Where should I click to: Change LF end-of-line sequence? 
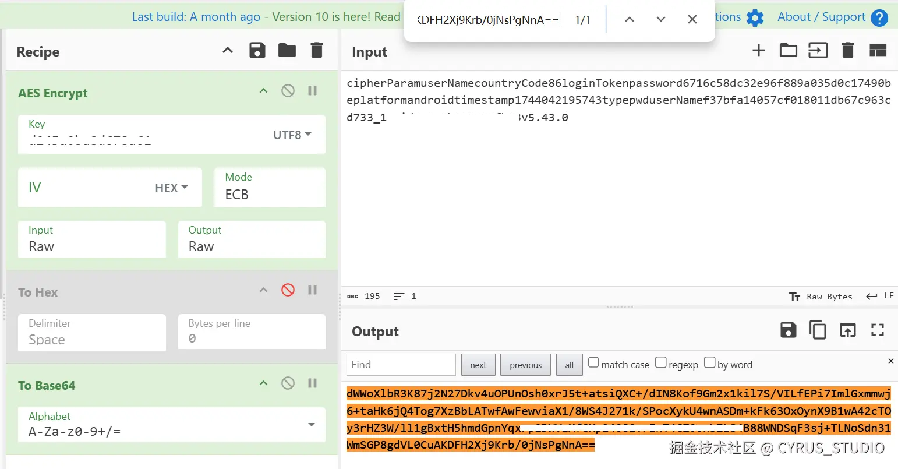(x=880, y=296)
